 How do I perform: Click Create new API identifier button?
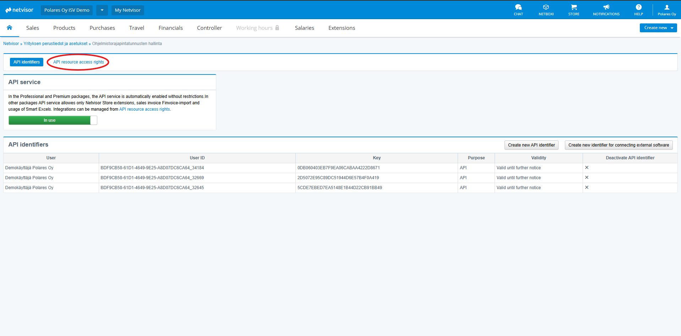click(x=531, y=145)
